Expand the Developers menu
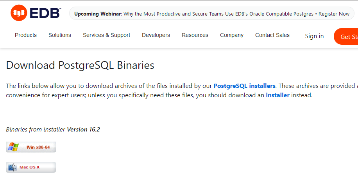The image size is (358, 177). click(x=156, y=35)
